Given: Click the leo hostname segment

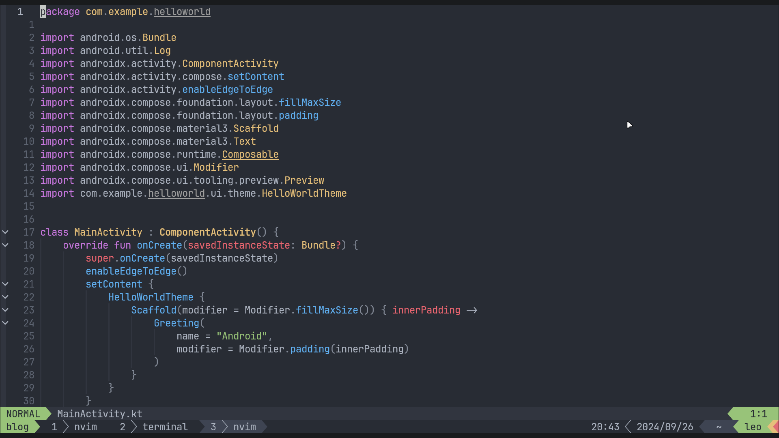Looking at the screenshot, I should pyautogui.click(x=753, y=427).
